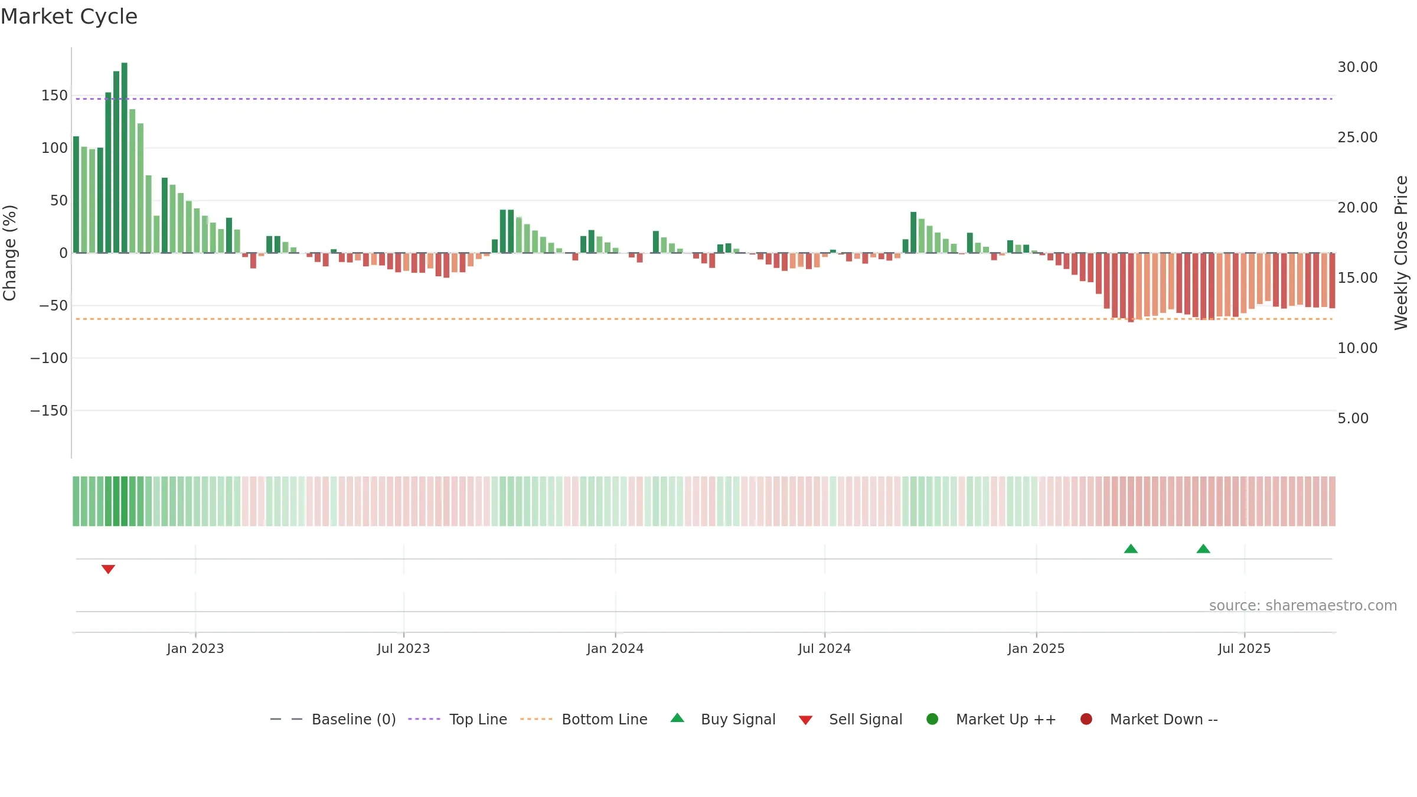Click the 25.00 tick on the right axis
Viewport: 1417px width, 797px height.
(1357, 137)
